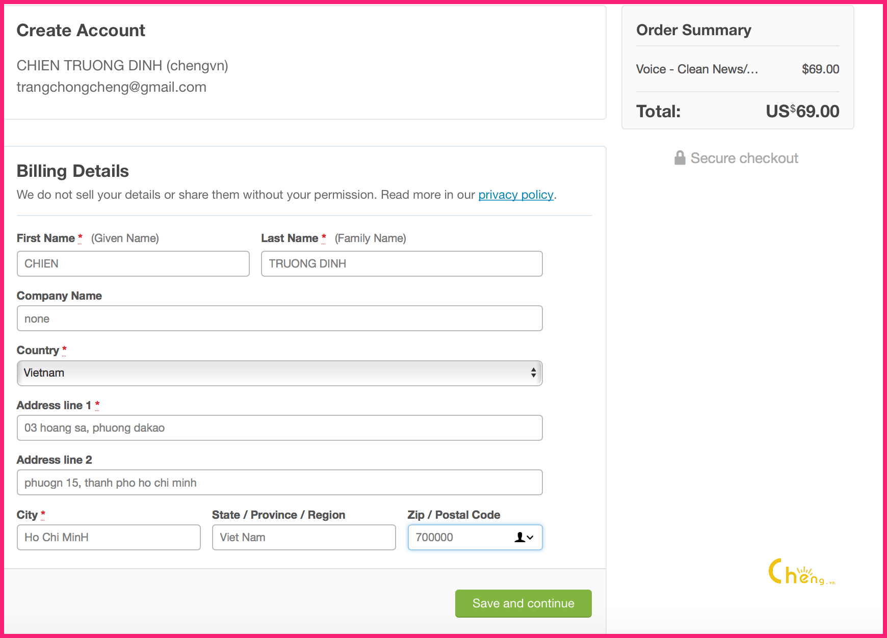Image resolution: width=887 pixels, height=638 pixels.
Task: Click the order total US$69.00 amount
Action: pos(802,111)
